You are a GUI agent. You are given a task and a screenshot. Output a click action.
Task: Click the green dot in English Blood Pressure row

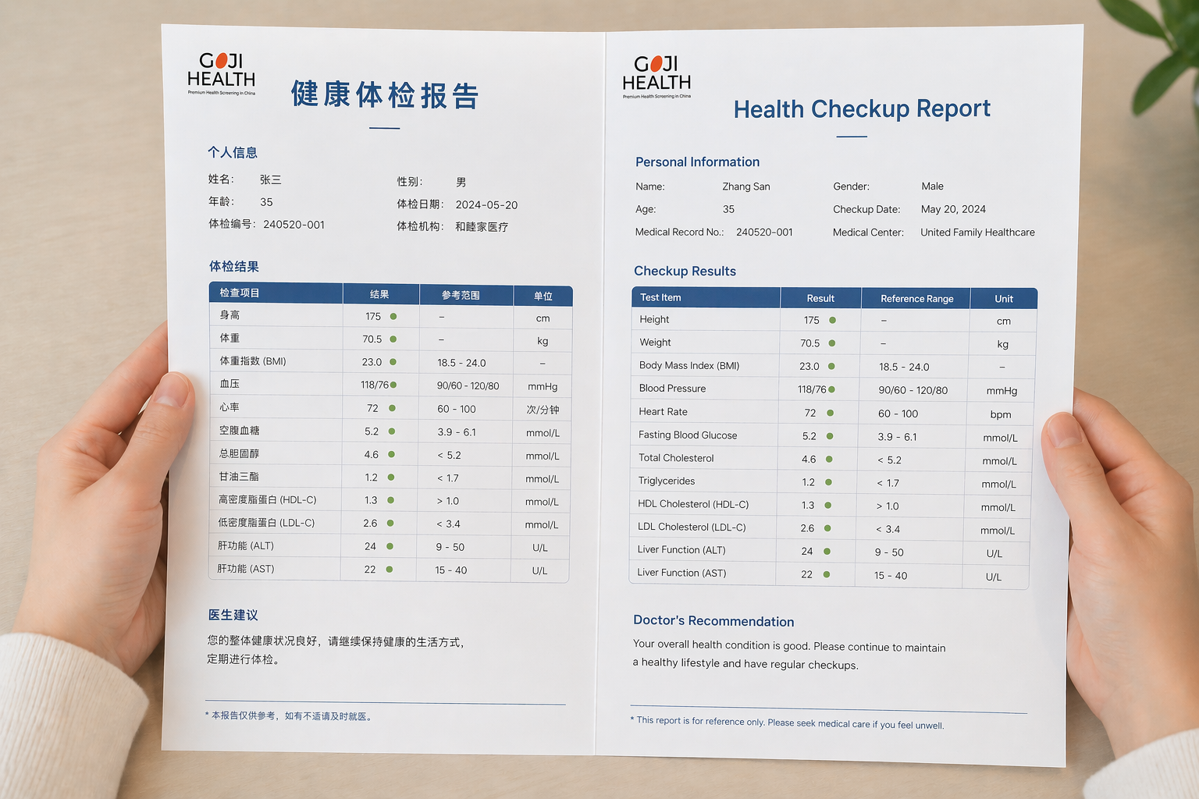(x=832, y=389)
